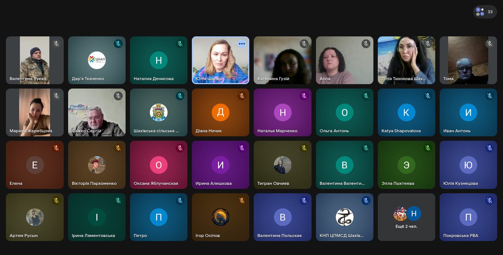Click the КНП ЦПМСД medical logo avatar
503x255 pixels.
344,217
